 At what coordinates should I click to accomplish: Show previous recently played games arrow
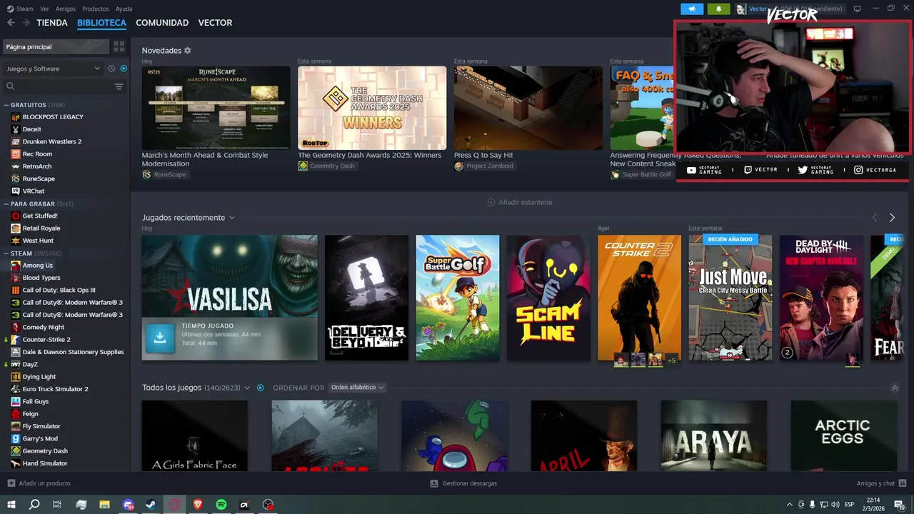875,218
